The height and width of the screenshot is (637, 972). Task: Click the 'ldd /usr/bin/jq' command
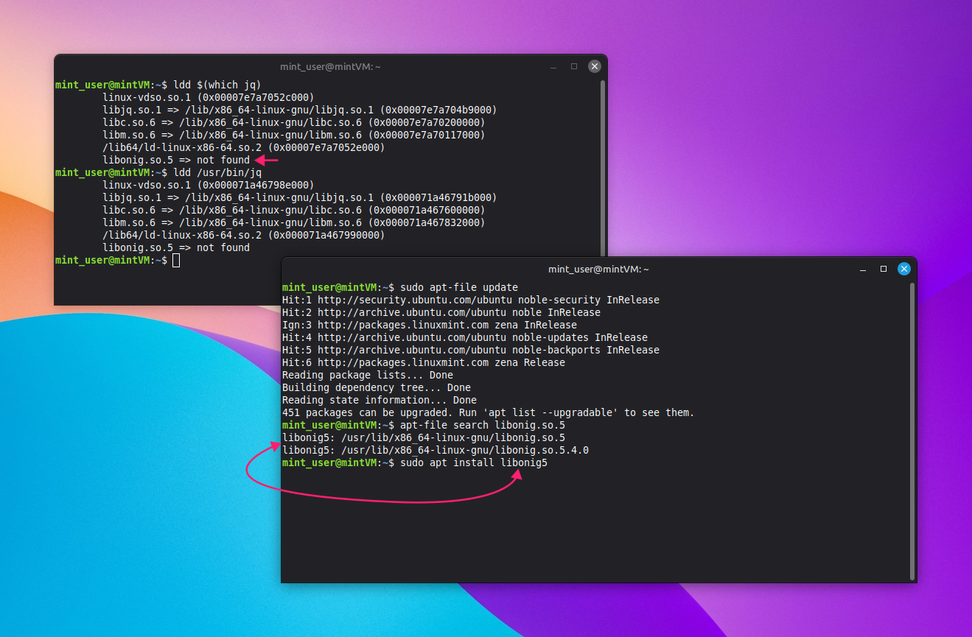click(x=217, y=172)
